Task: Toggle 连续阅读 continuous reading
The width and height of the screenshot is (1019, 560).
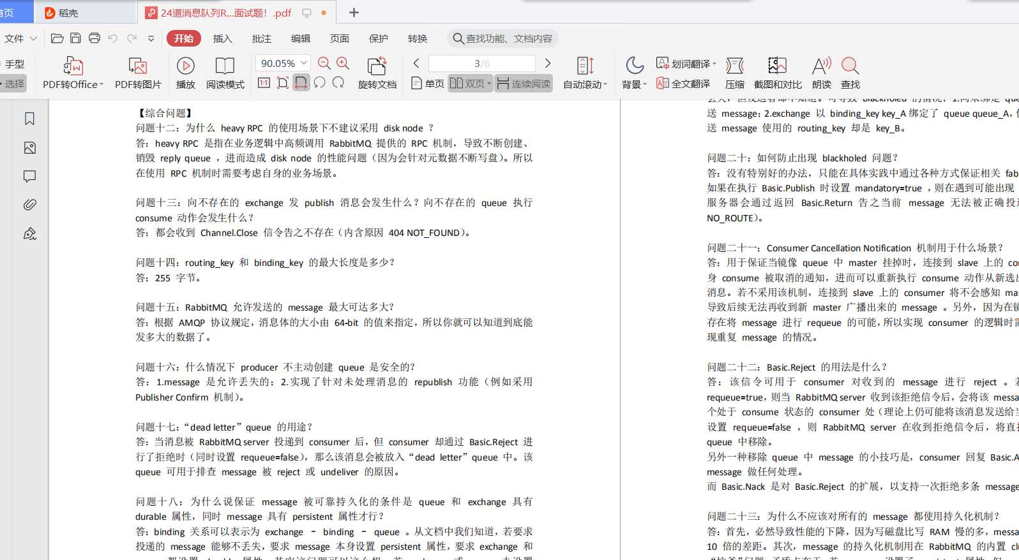Action: (524, 84)
